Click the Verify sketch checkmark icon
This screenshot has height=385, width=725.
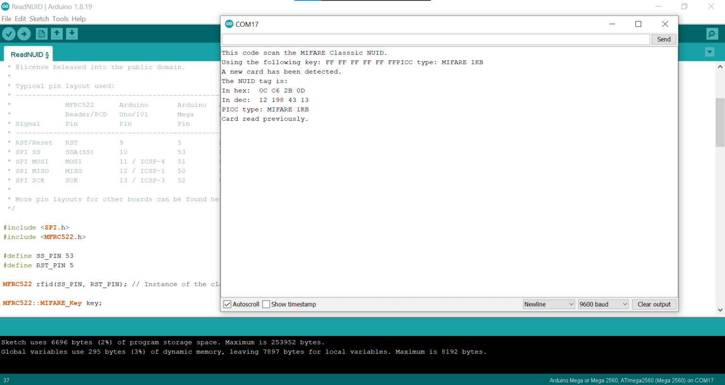[x=9, y=33]
